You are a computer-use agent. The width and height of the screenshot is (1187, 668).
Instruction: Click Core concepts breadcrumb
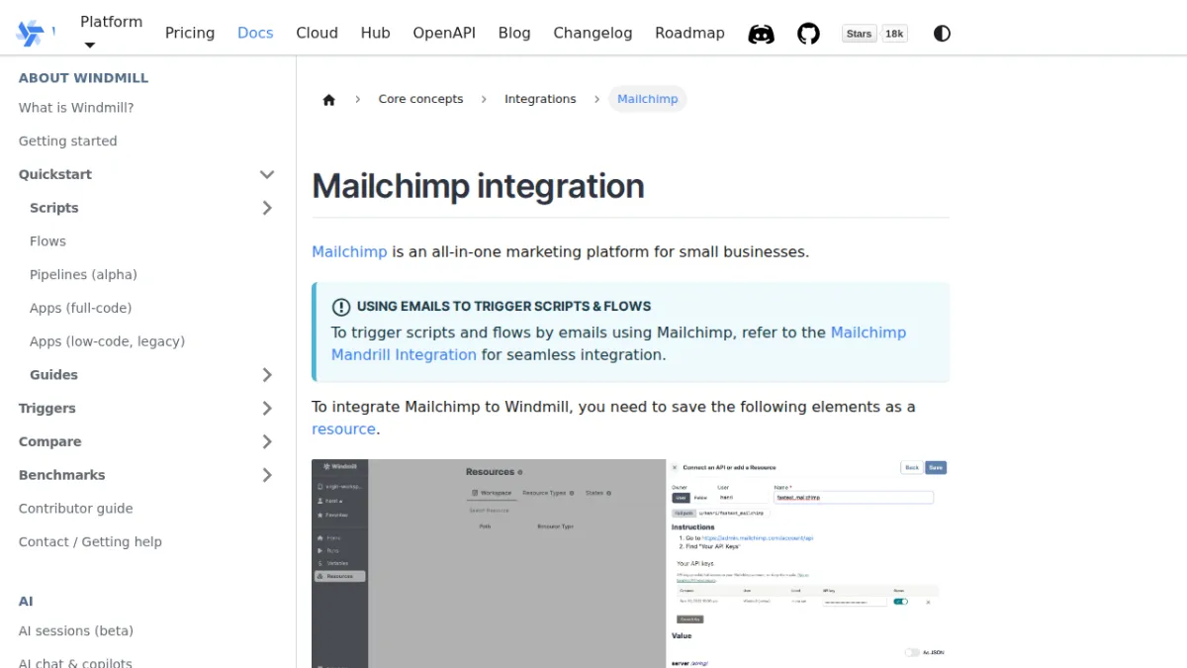420,99
